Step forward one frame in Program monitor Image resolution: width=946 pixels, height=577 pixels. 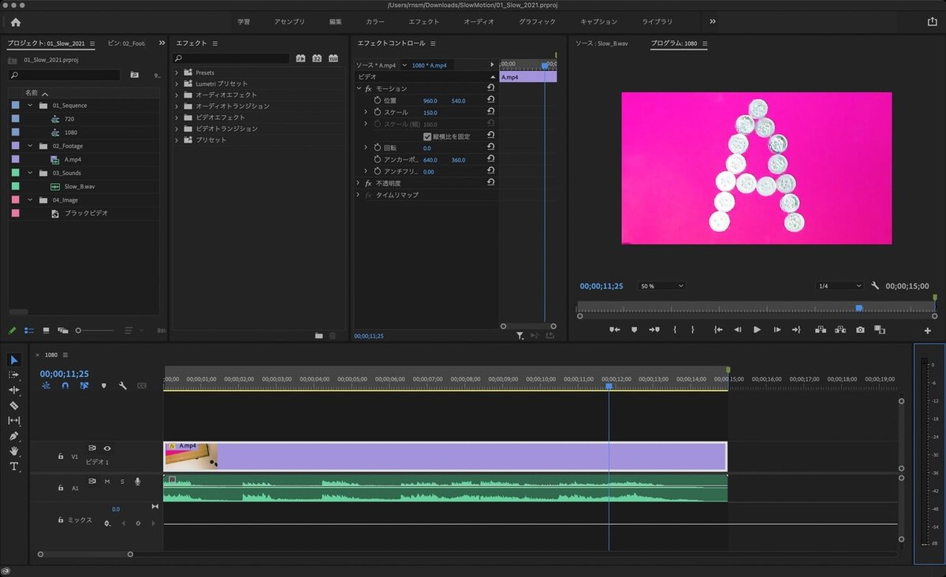pyautogui.click(x=777, y=329)
